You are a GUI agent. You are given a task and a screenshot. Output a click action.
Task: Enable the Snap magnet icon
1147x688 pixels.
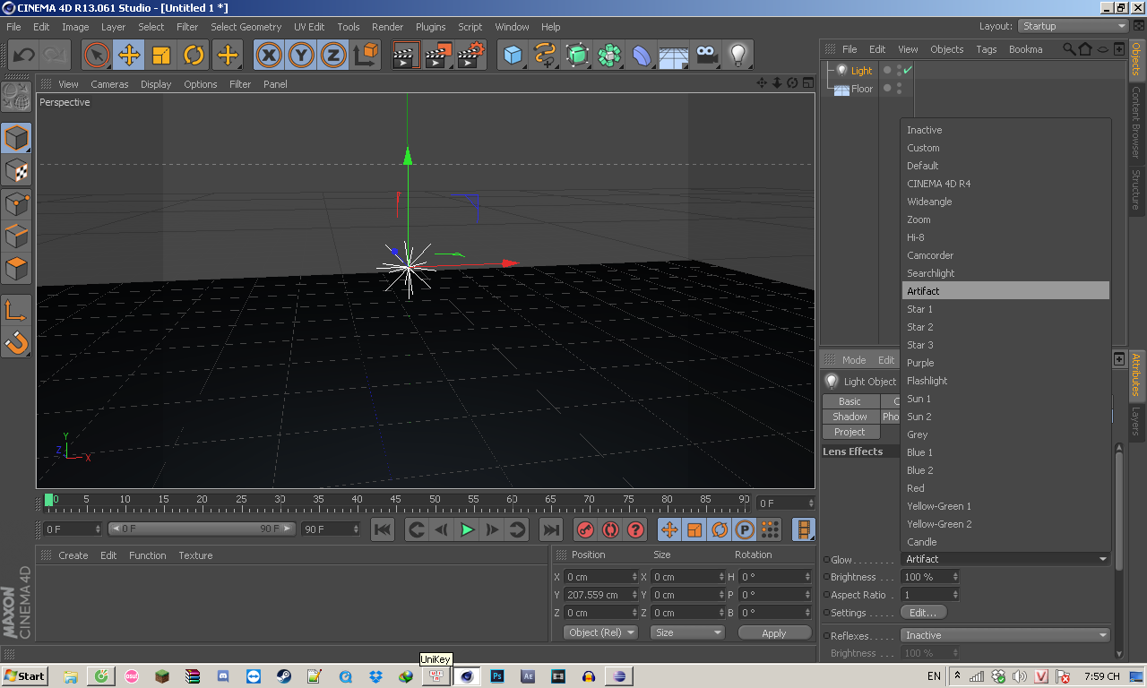16,341
